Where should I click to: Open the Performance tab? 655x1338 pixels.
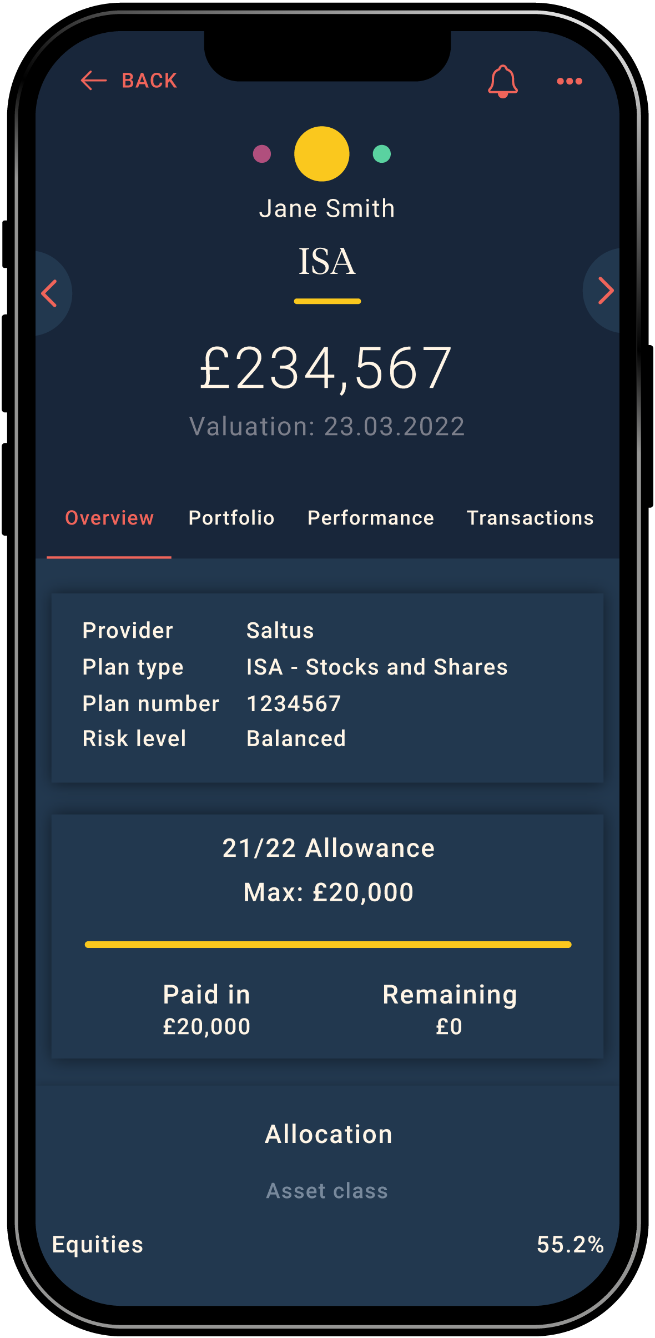click(x=371, y=518)
